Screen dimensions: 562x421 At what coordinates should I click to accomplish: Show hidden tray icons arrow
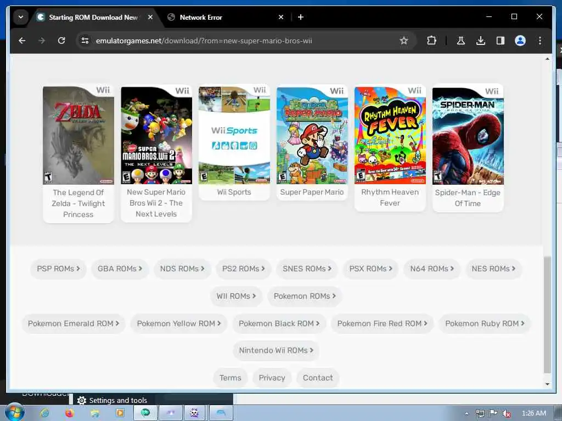(x=467, y=413)
